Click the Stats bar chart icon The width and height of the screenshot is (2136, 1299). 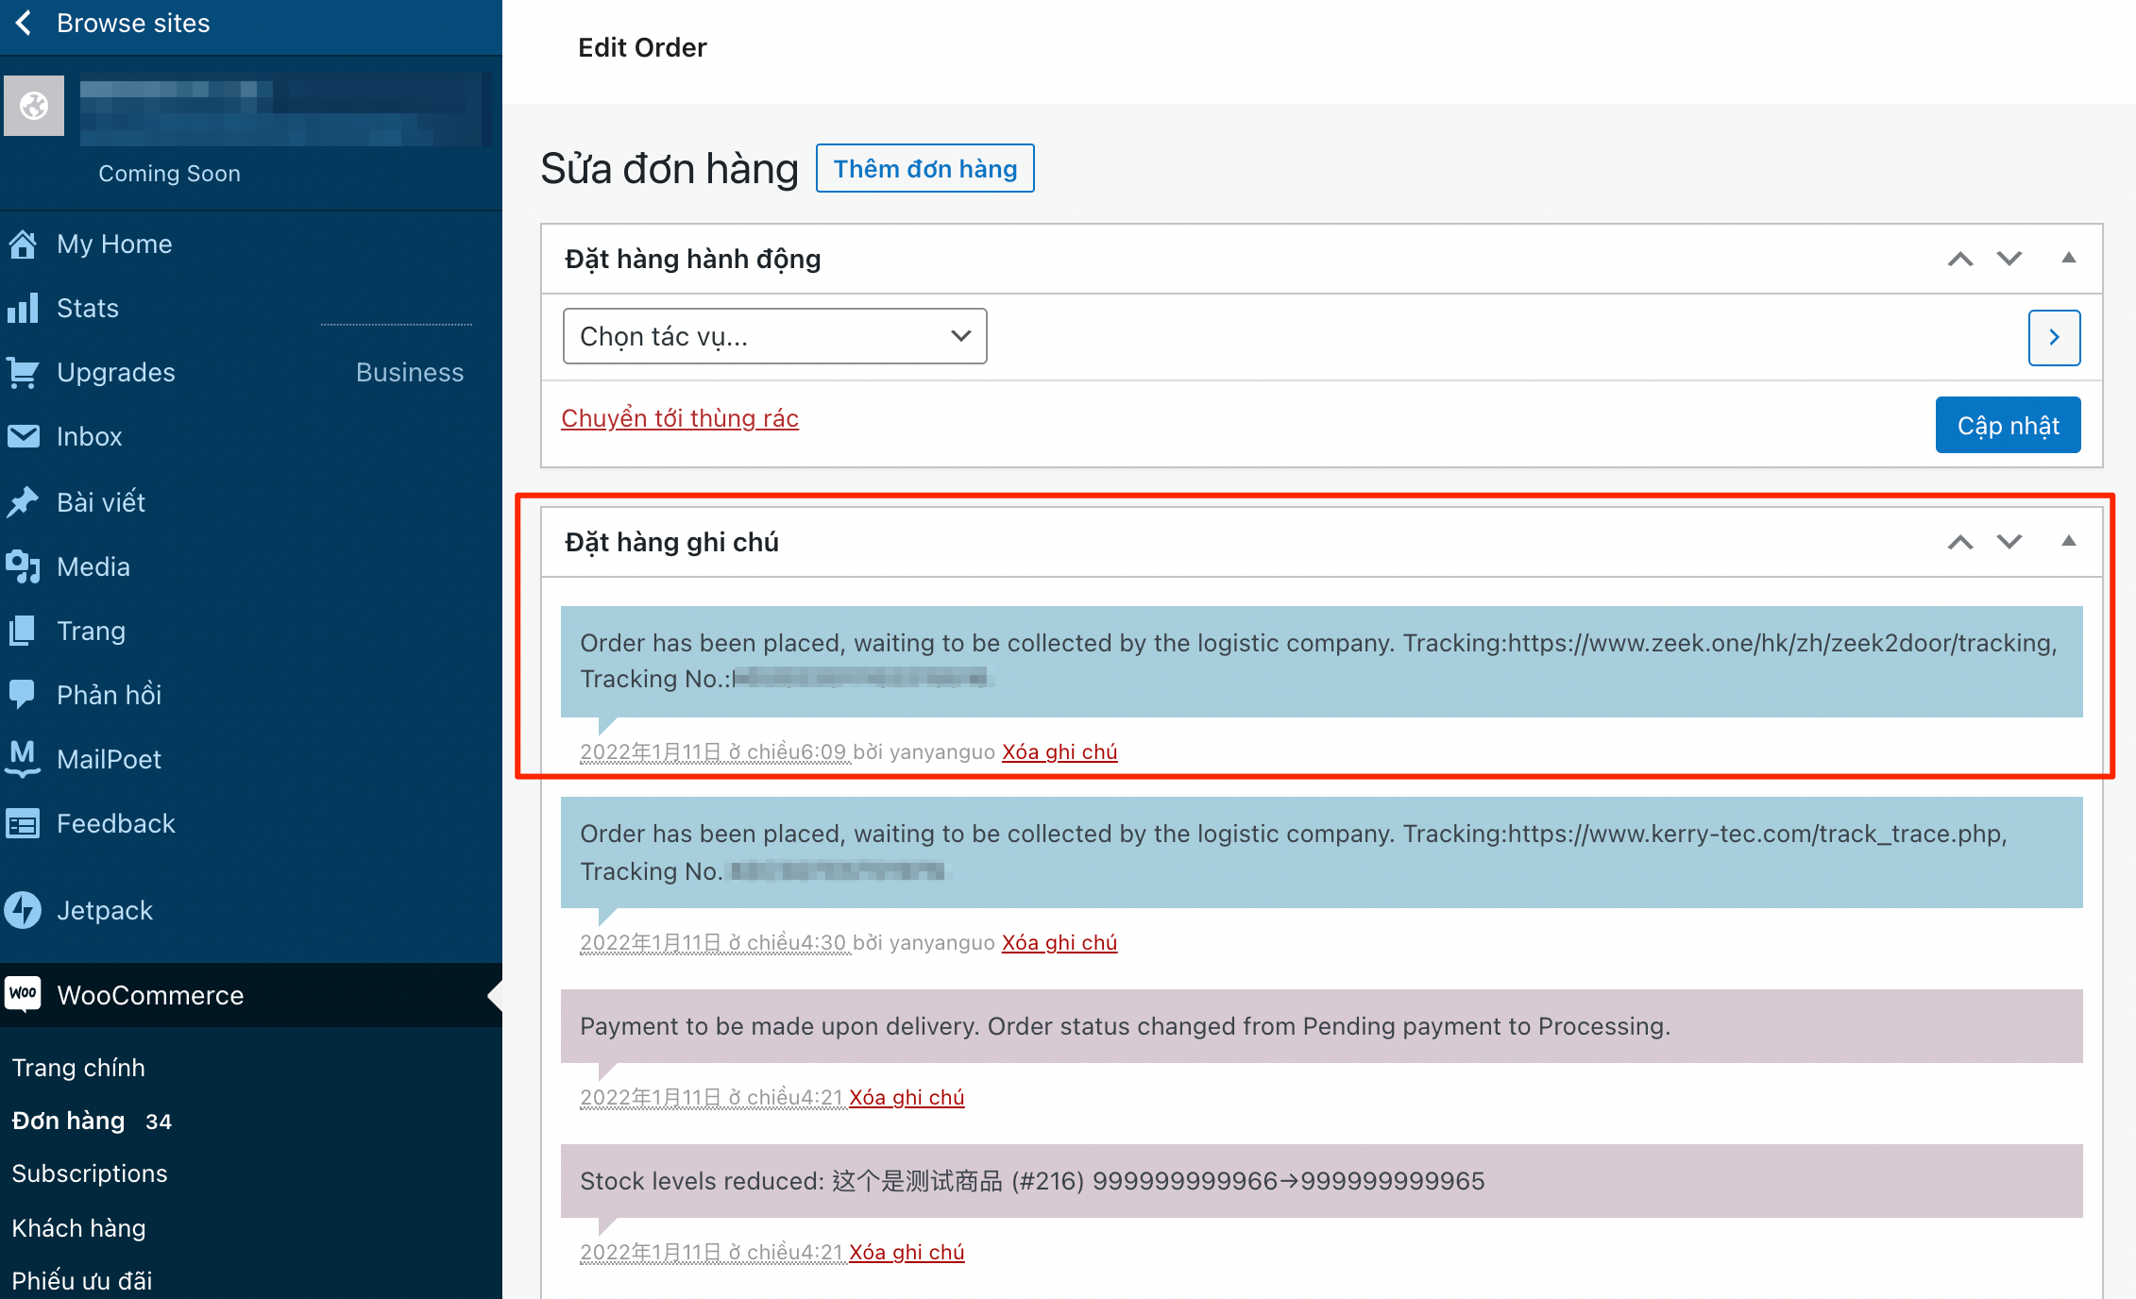pos(23,308)
